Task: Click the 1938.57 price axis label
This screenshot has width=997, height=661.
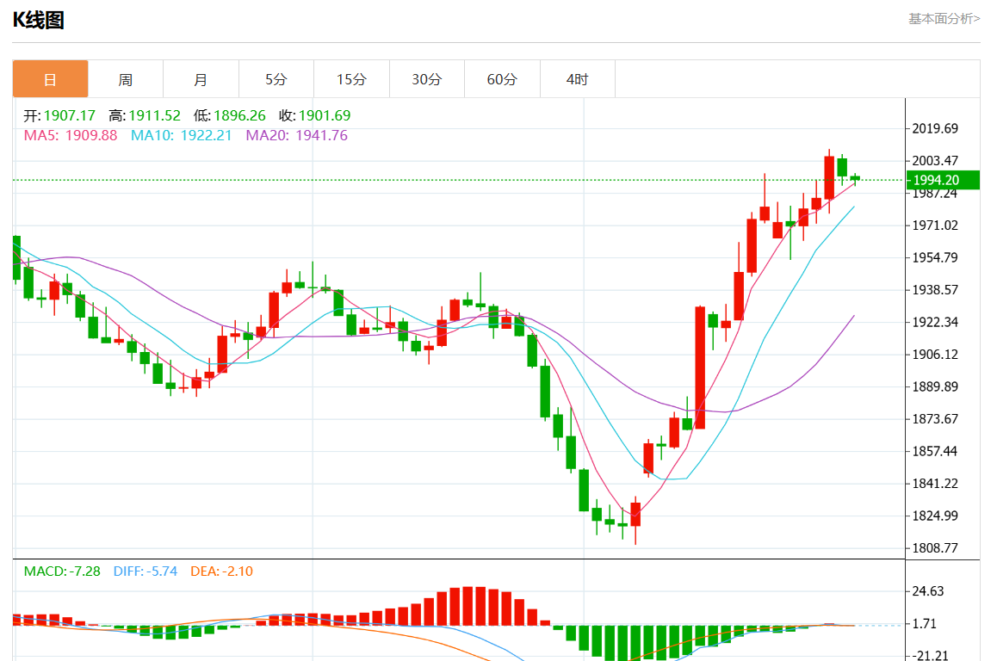Action: click(935, 290)
